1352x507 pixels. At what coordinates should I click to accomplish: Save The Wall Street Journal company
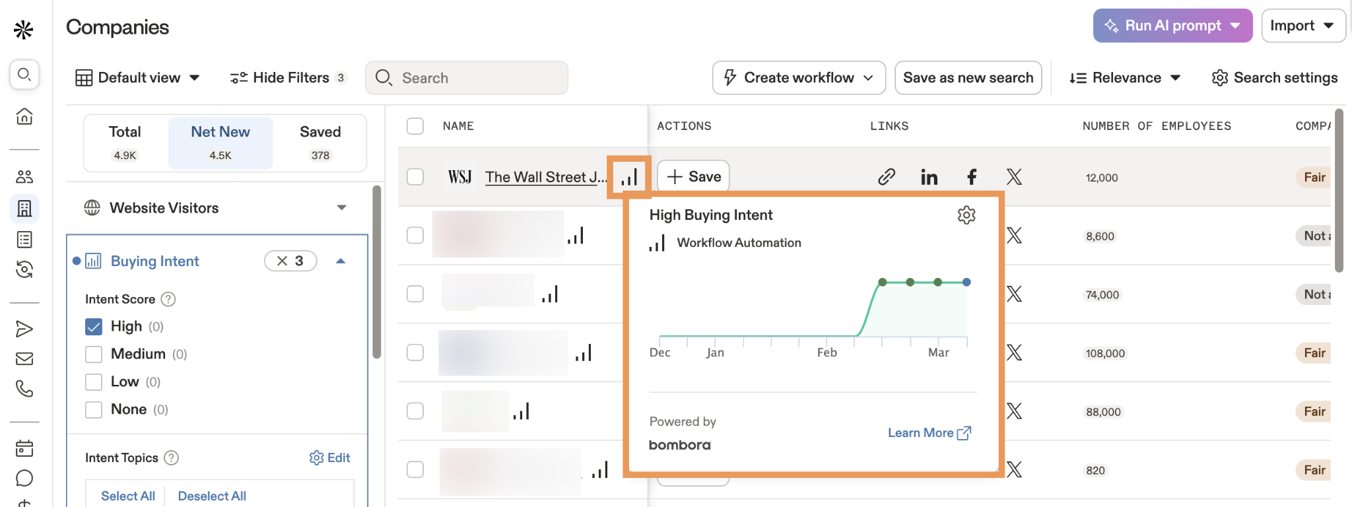[693, 177]
